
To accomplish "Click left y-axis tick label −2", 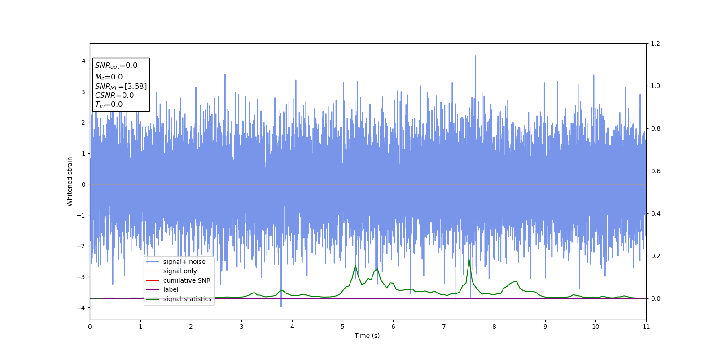I will point(81,246).
